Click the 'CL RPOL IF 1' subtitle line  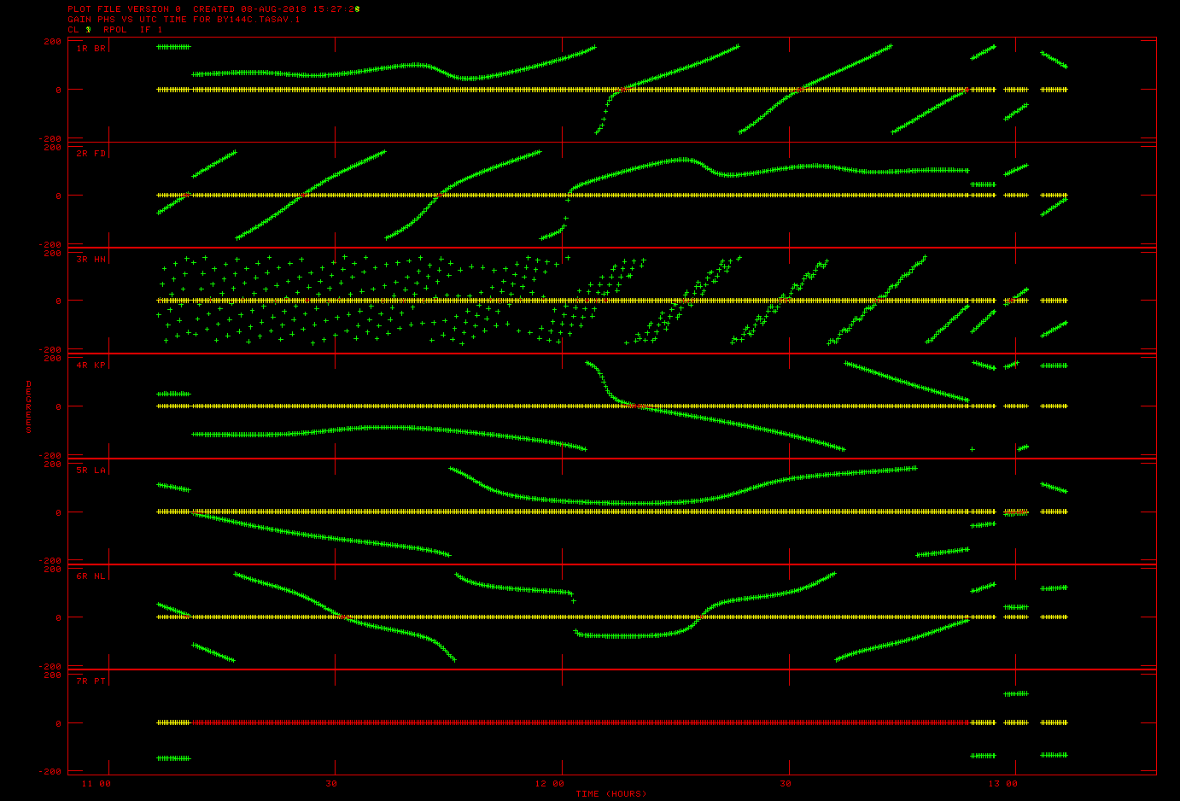114,30
